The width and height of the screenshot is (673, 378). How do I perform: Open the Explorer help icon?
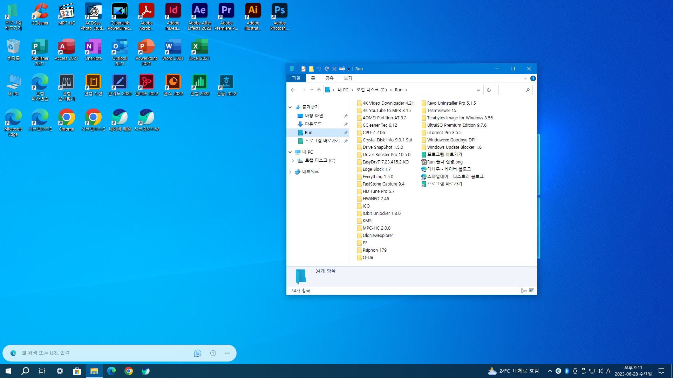(533, 78)
